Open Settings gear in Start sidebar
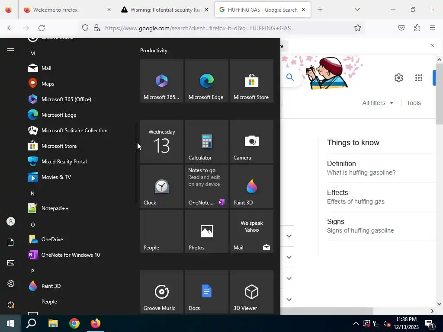The height and width of the screenshot is (332, 443). click(11, 284)
